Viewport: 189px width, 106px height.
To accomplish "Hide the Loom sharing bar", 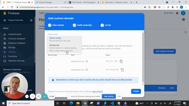I will click(119, 96).
